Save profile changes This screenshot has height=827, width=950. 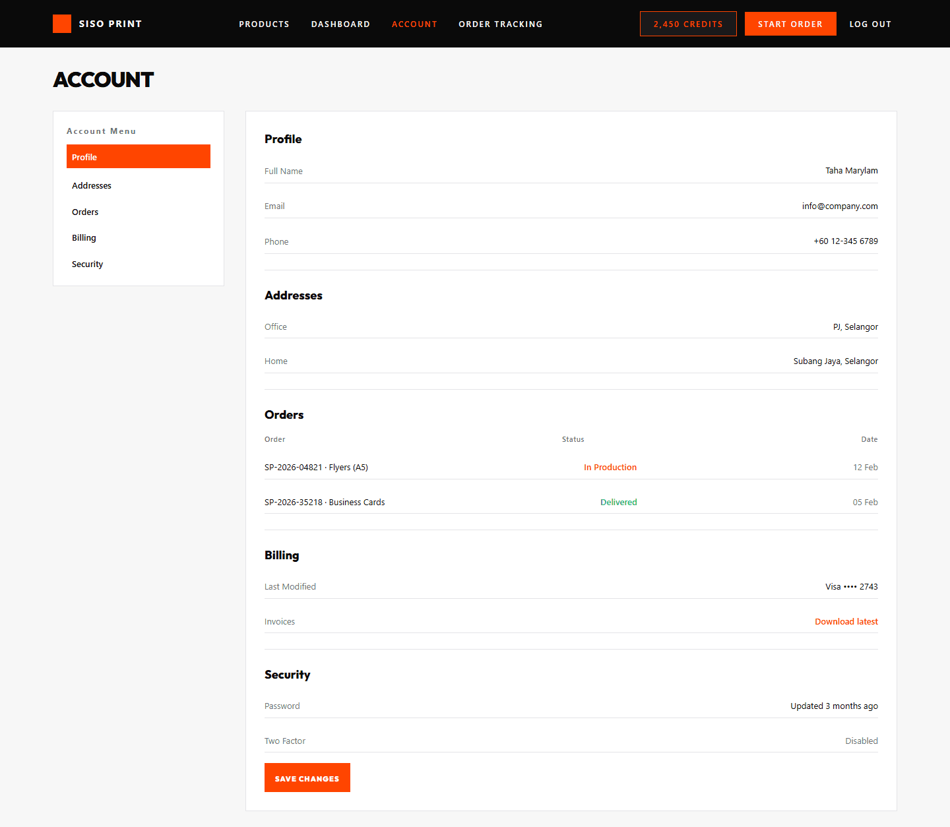307,778
